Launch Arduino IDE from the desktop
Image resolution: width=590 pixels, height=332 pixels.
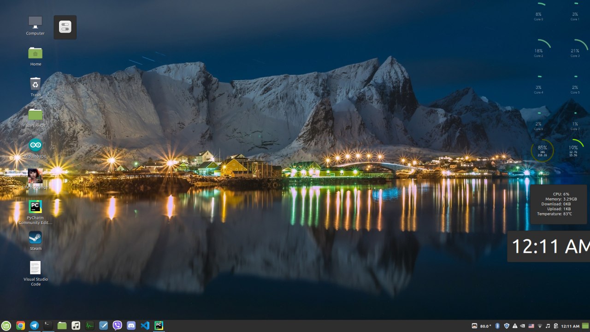35,148
